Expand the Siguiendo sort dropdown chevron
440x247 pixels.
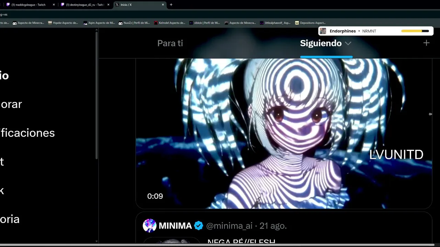click(348, 44)
